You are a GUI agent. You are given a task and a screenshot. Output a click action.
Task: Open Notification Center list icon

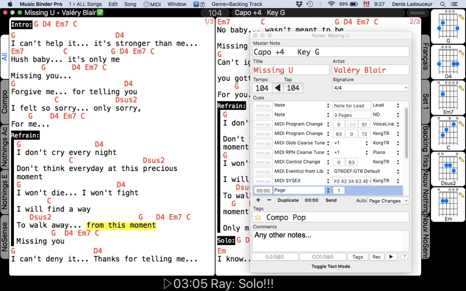[x=454, y=4]
